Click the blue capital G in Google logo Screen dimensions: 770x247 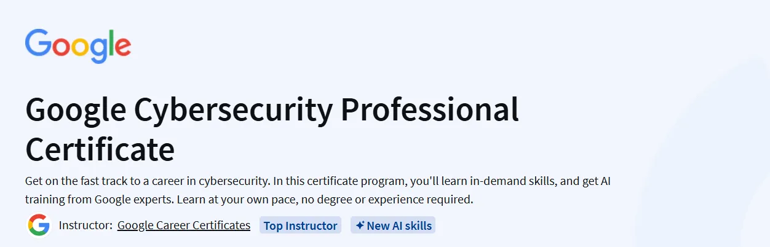pos(38,42)
